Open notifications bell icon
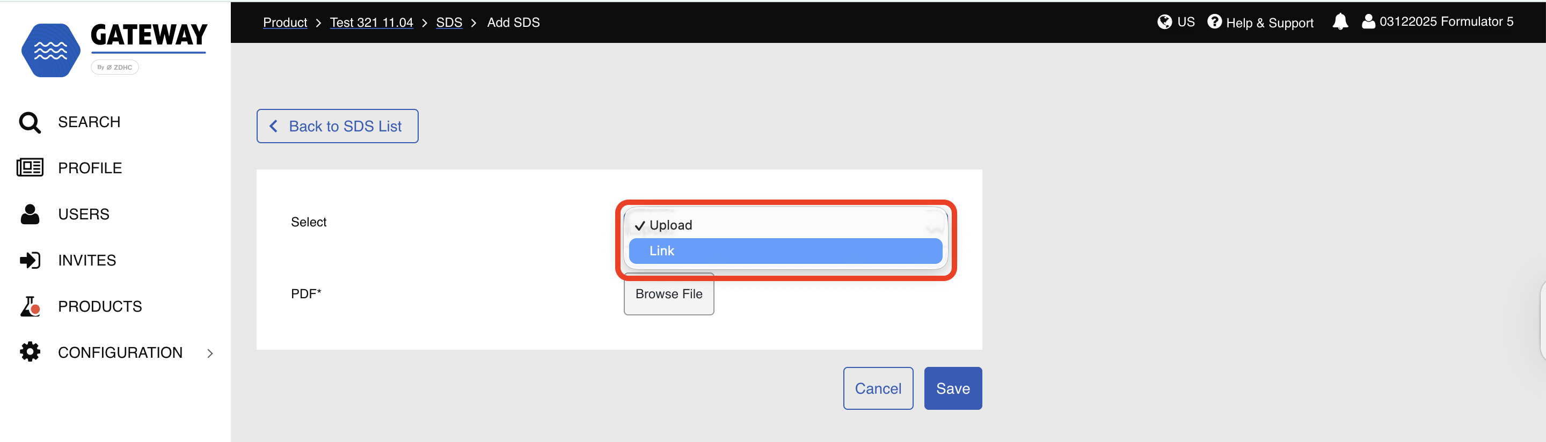Viewport: 1546px width, 442px height. [1339, 22]
